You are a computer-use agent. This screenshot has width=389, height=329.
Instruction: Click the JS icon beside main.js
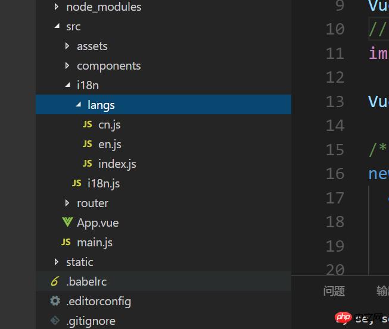(66, 242)
